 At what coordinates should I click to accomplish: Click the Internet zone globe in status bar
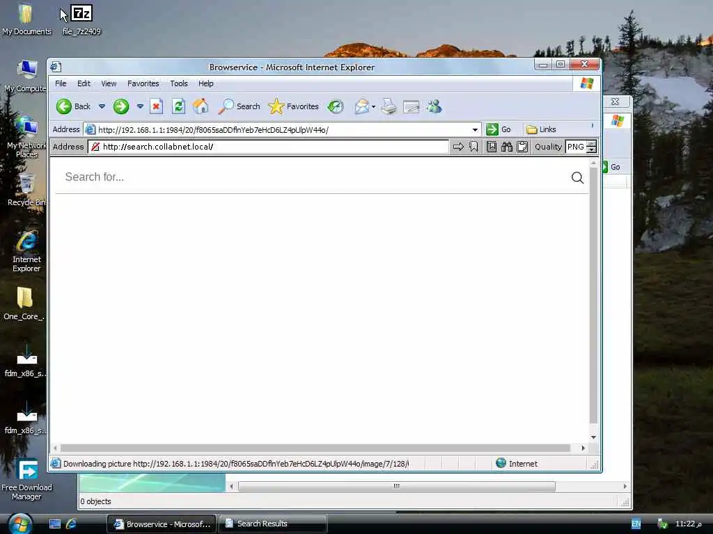tap(501, 463)
